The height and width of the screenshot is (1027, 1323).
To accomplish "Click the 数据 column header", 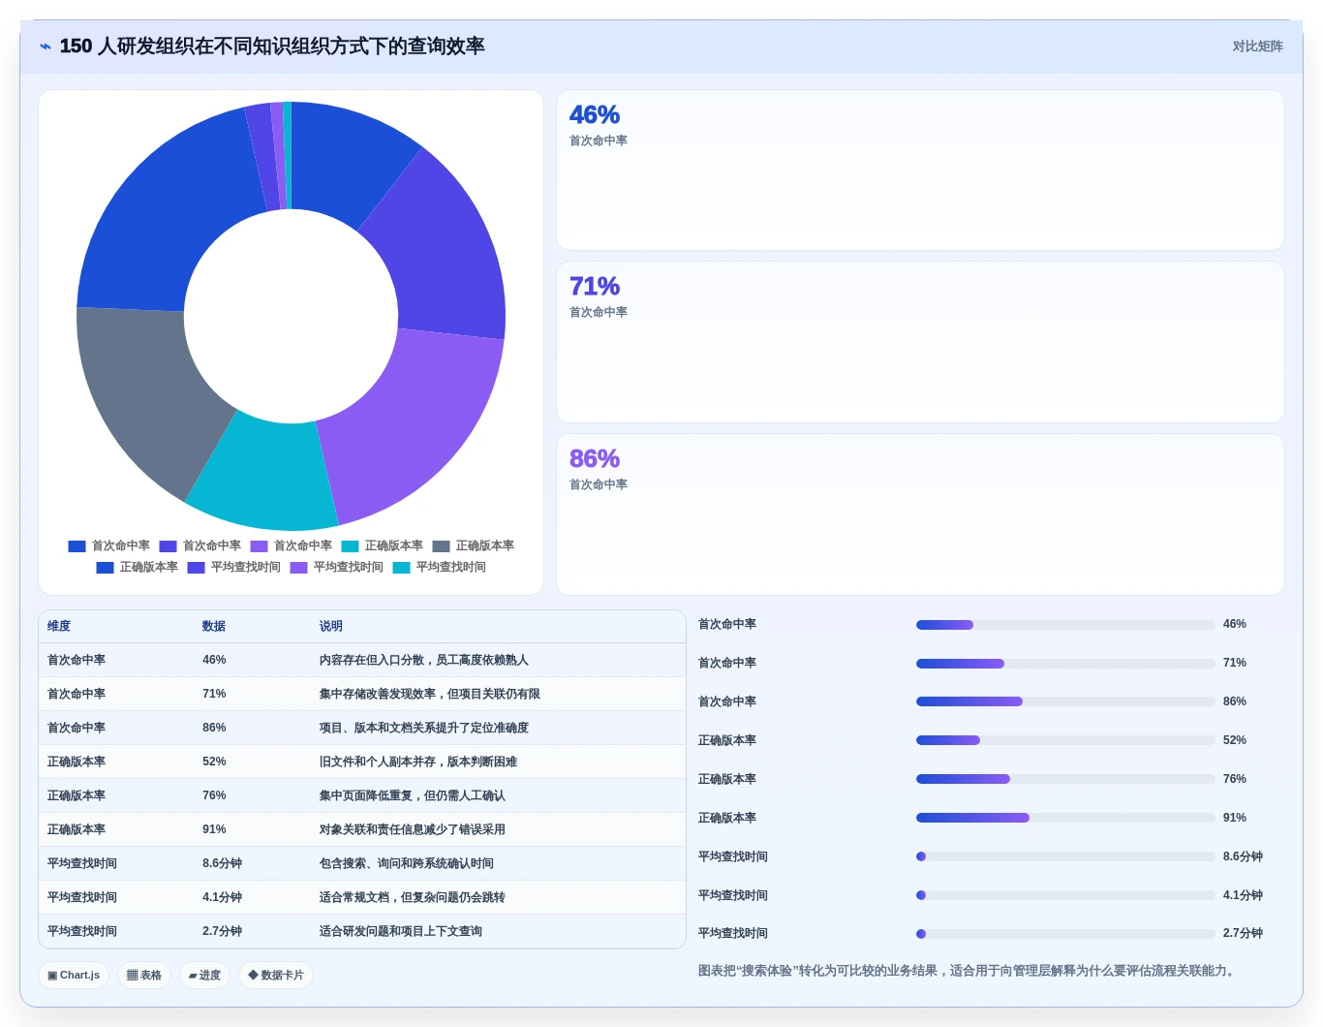I will pos(214,626).
